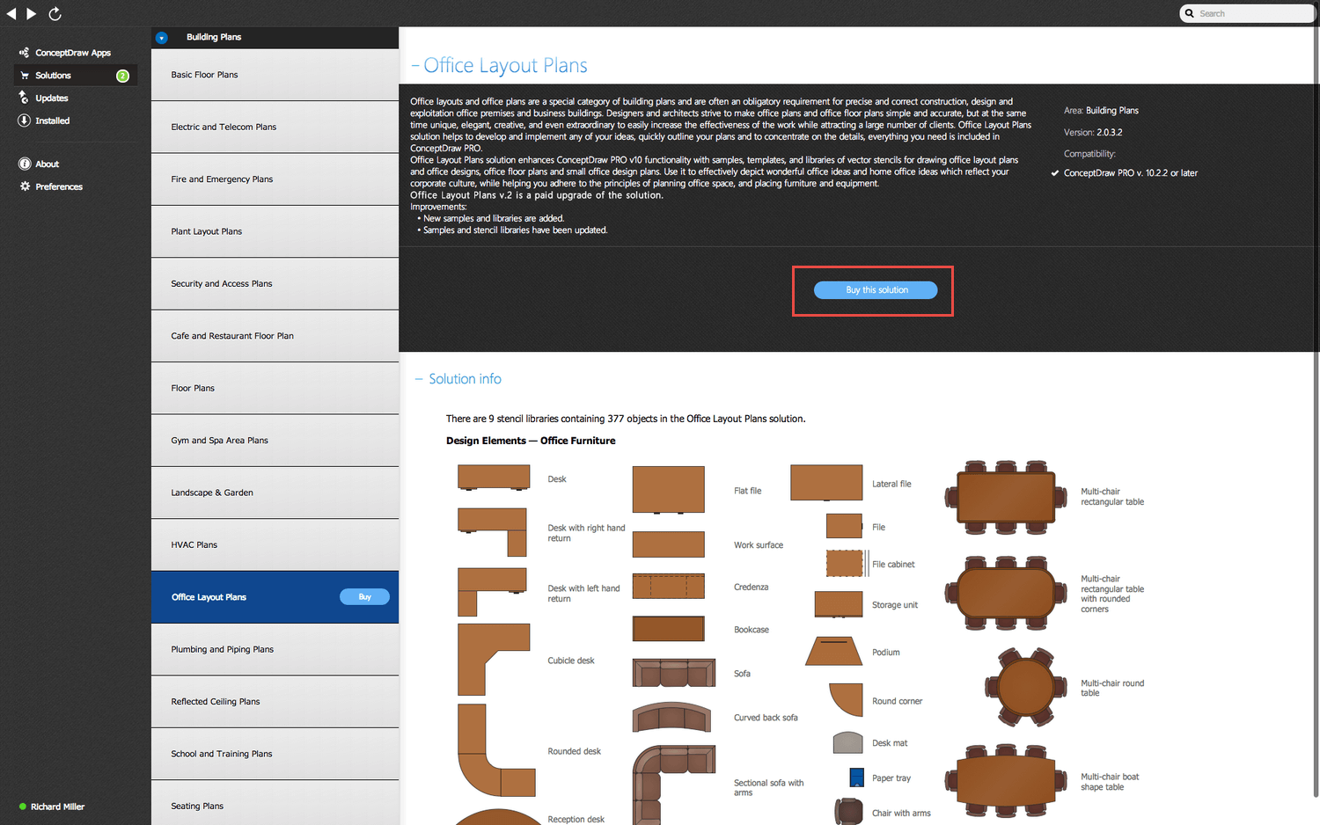Click the green Solutions count badge
Screen dimensions: 1320x825
[x=123, y=76]
